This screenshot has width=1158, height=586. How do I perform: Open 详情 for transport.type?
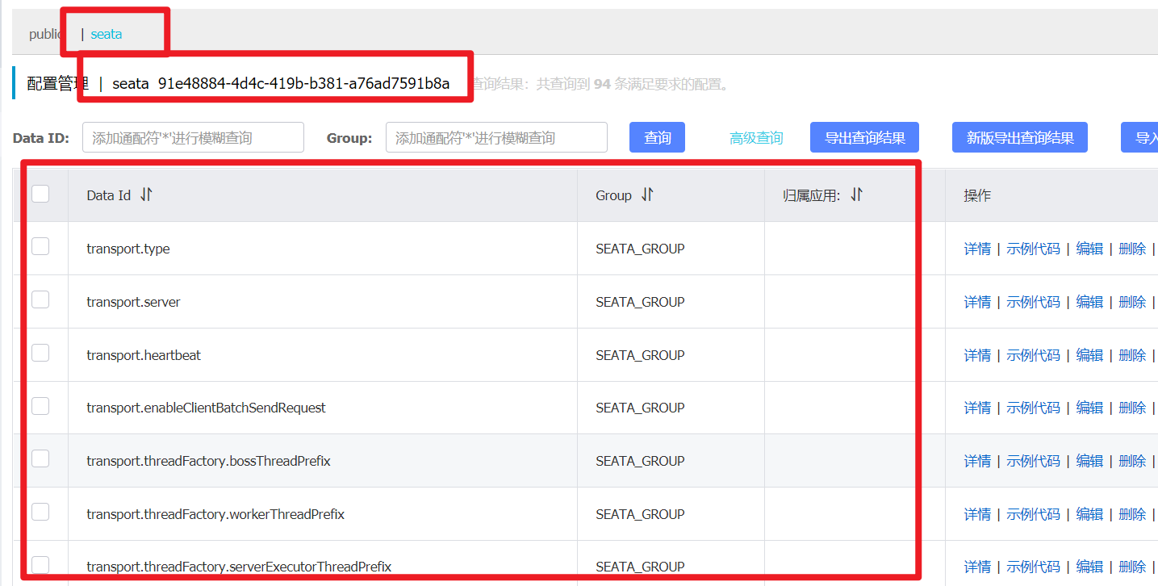(977, 249)
